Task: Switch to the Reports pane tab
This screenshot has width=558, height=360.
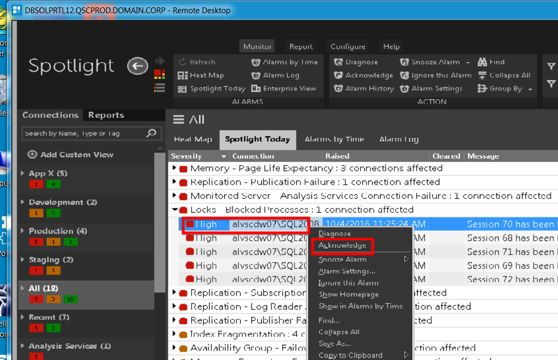Action: pos(106,115)
